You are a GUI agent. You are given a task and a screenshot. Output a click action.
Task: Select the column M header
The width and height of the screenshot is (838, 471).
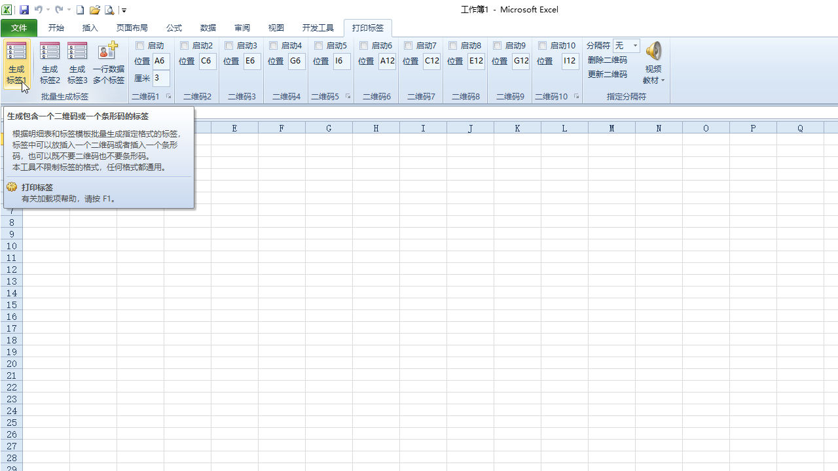click(x=611, y=128)
